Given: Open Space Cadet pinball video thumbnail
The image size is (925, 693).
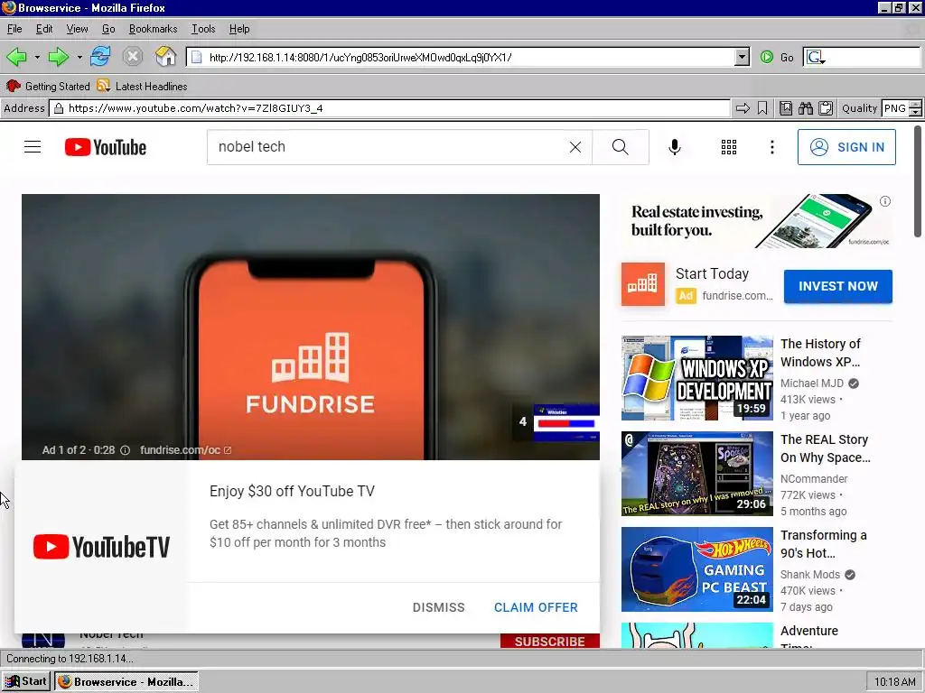Looking at the screenshot, I should (696, 473).
